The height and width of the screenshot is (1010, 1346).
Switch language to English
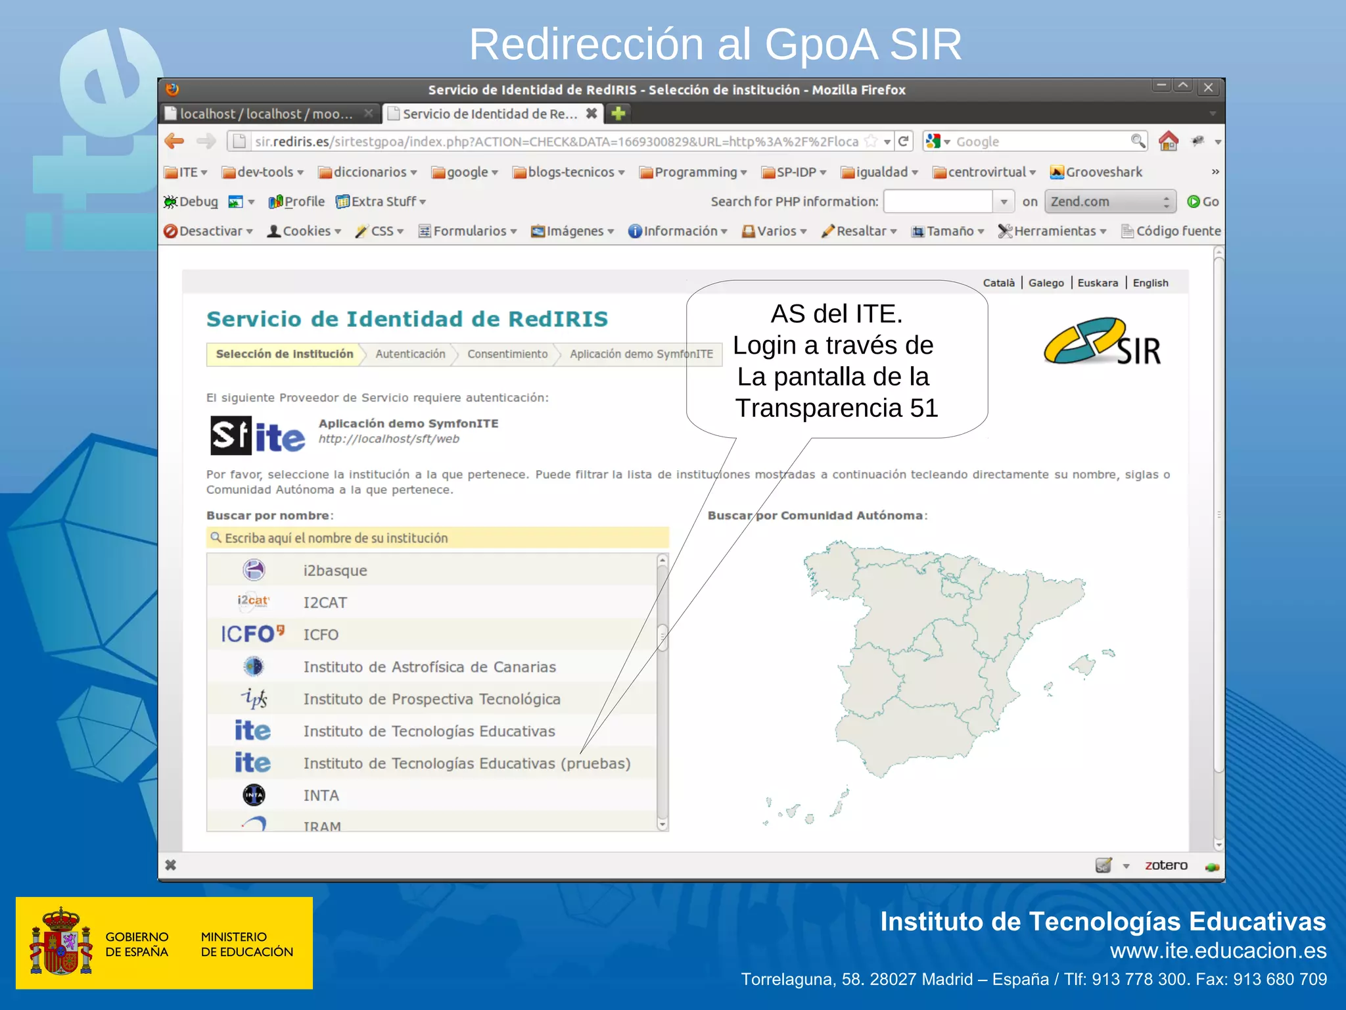tap(1151, 283)
